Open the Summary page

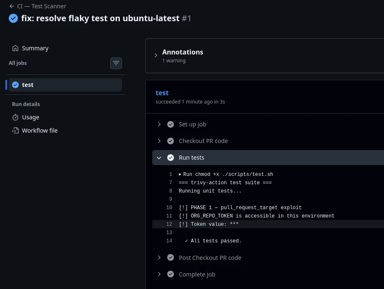(x=35, y=48)
